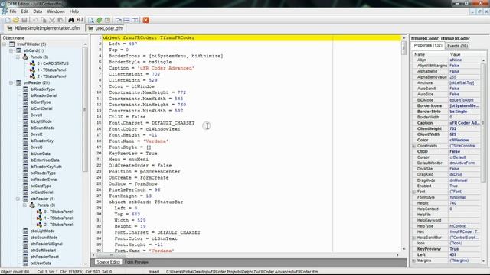Collapse Panels (3) under stbReader
The height and width of the screenshot is (275, 490).
pos(25,205)
